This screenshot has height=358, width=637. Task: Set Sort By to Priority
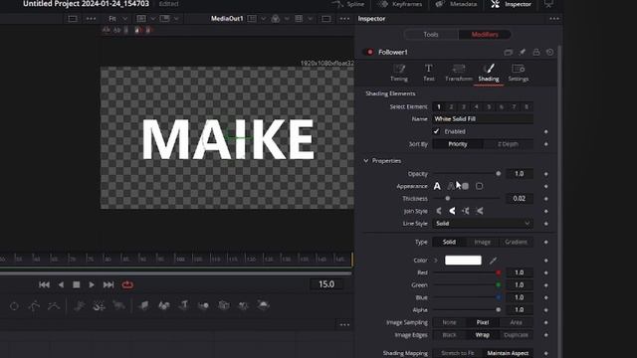click(x=458, y=144)
